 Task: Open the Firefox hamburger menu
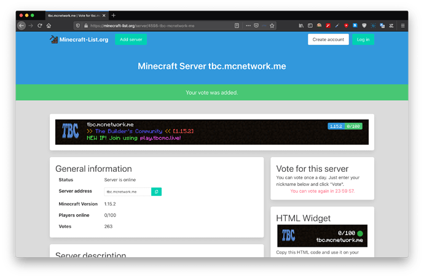click(x=402, y=26)
